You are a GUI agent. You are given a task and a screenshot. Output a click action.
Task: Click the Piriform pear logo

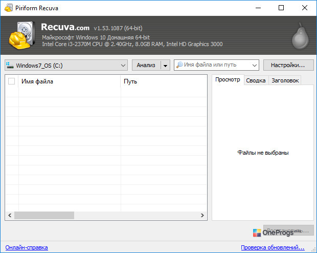300,36
